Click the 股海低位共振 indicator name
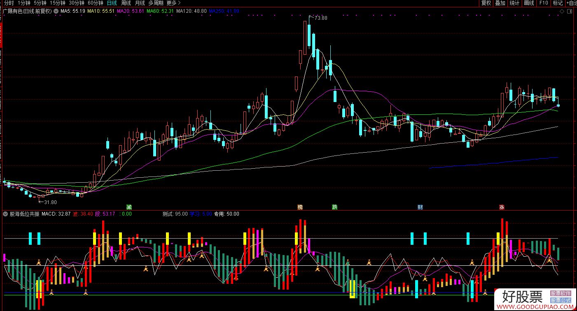This screenshot has height=311, width=577. 24,214
